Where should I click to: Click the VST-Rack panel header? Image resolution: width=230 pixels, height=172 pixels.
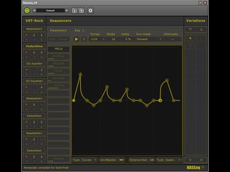coord(34,21)
